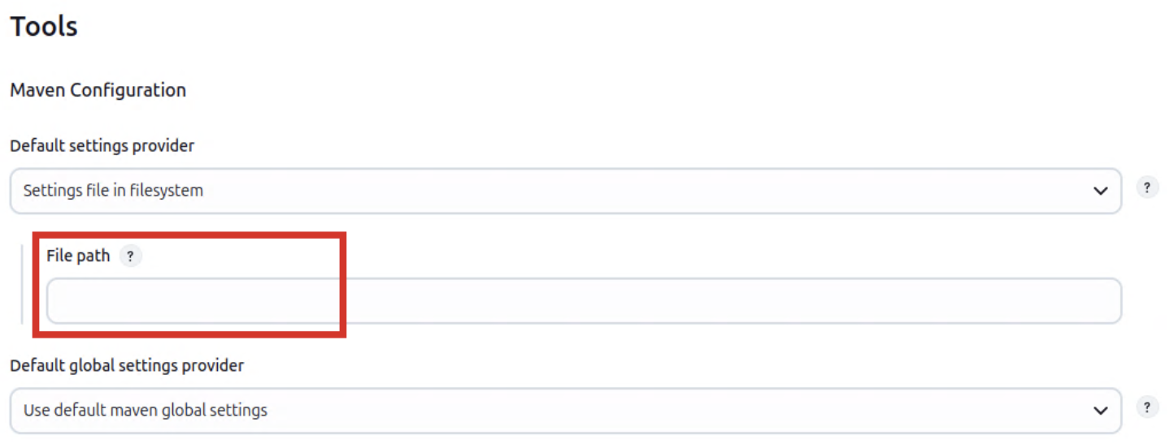This screenshot has height=448, width=1169.
Task: Click the Tools page heading
Action: point(44,27)
